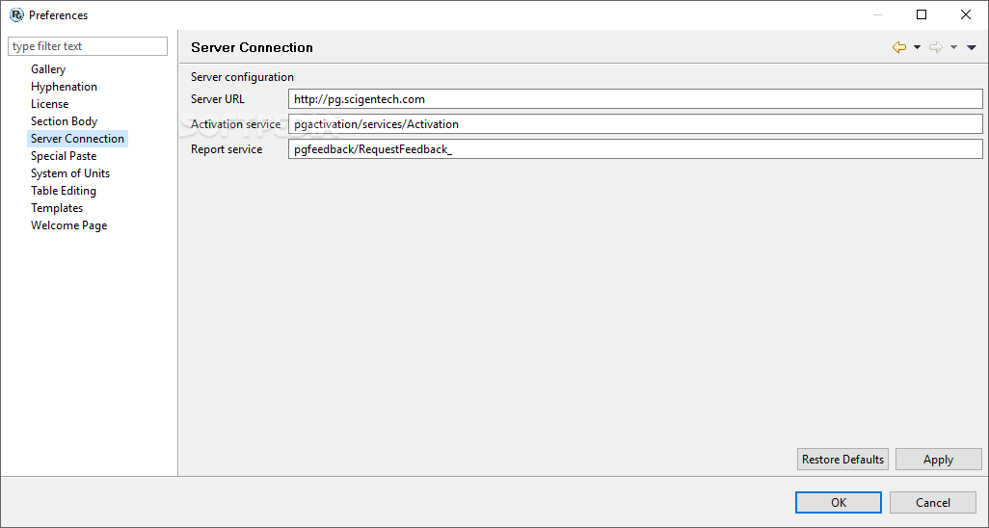Click the back navigation arrow icon
Viewport: 989px width, 528px height.
898,47
